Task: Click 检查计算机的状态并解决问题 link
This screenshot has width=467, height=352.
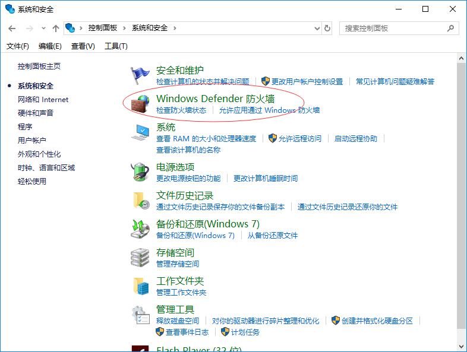Action: coord(203,81)
